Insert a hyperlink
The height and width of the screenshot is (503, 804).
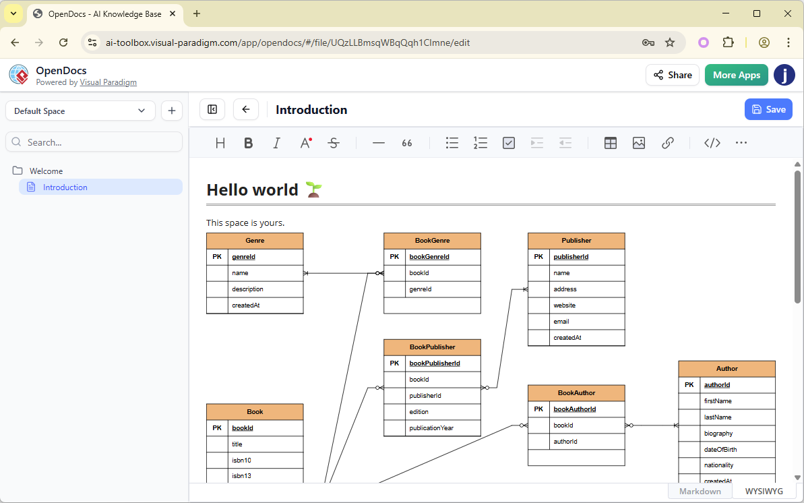coord(667,142)
